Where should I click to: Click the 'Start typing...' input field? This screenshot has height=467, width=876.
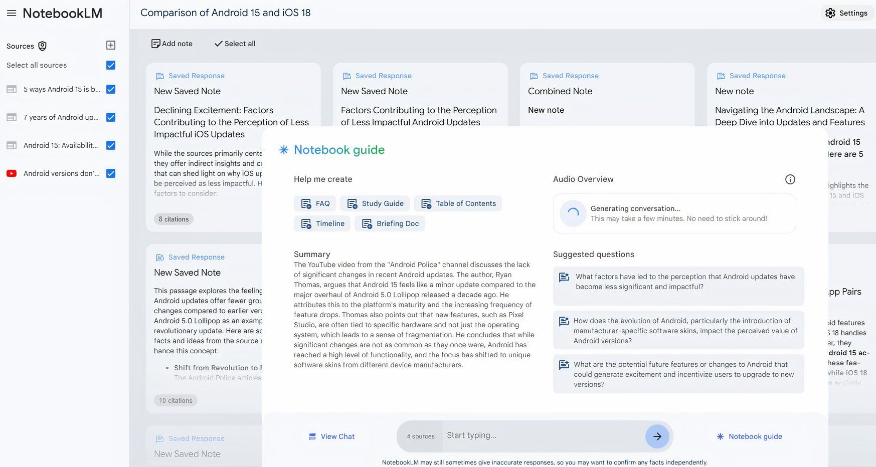coord(543,435)
